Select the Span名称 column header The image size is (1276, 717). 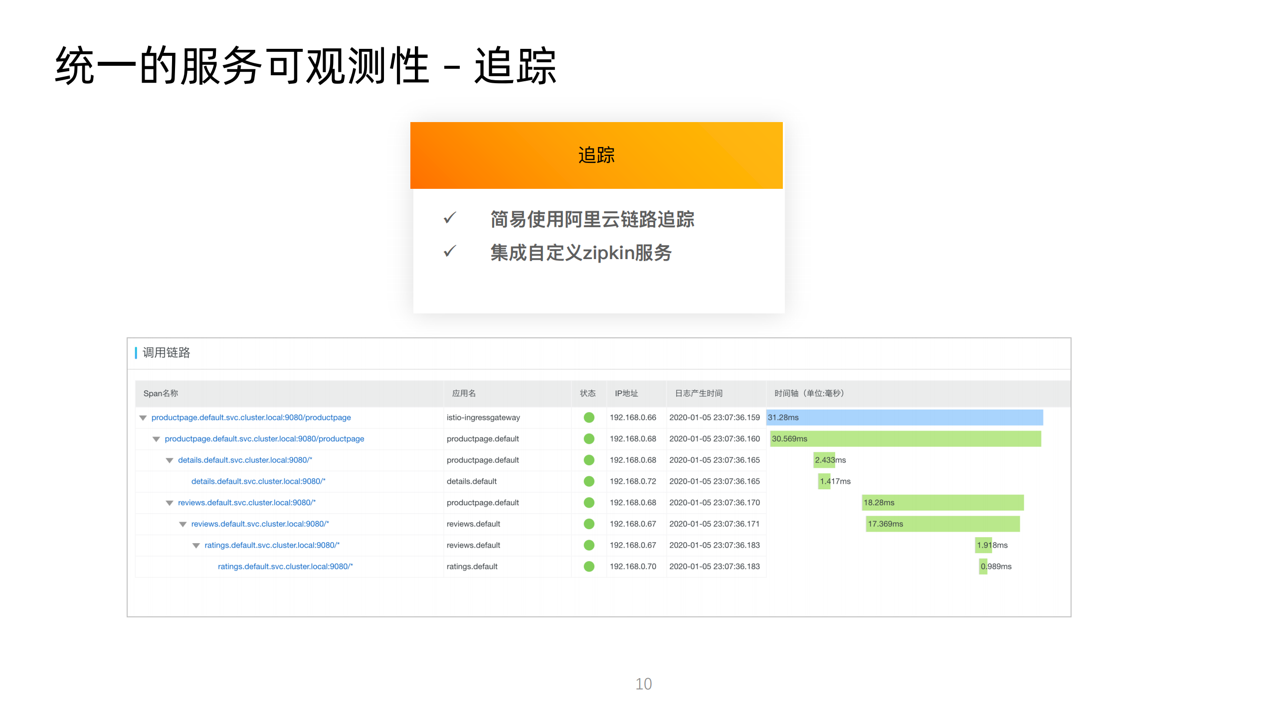[161, 393]
